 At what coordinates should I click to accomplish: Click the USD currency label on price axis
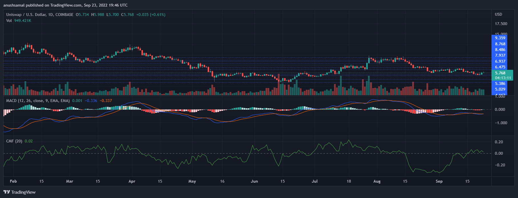tap(498, 14)
